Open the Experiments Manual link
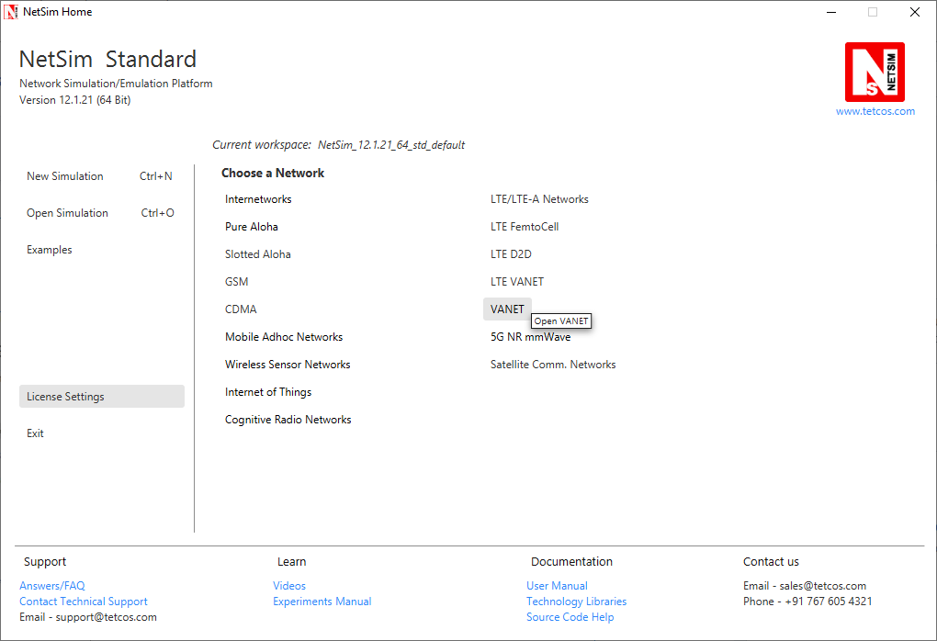This screenshot has height=641, width=937. (x=322, y=601)
